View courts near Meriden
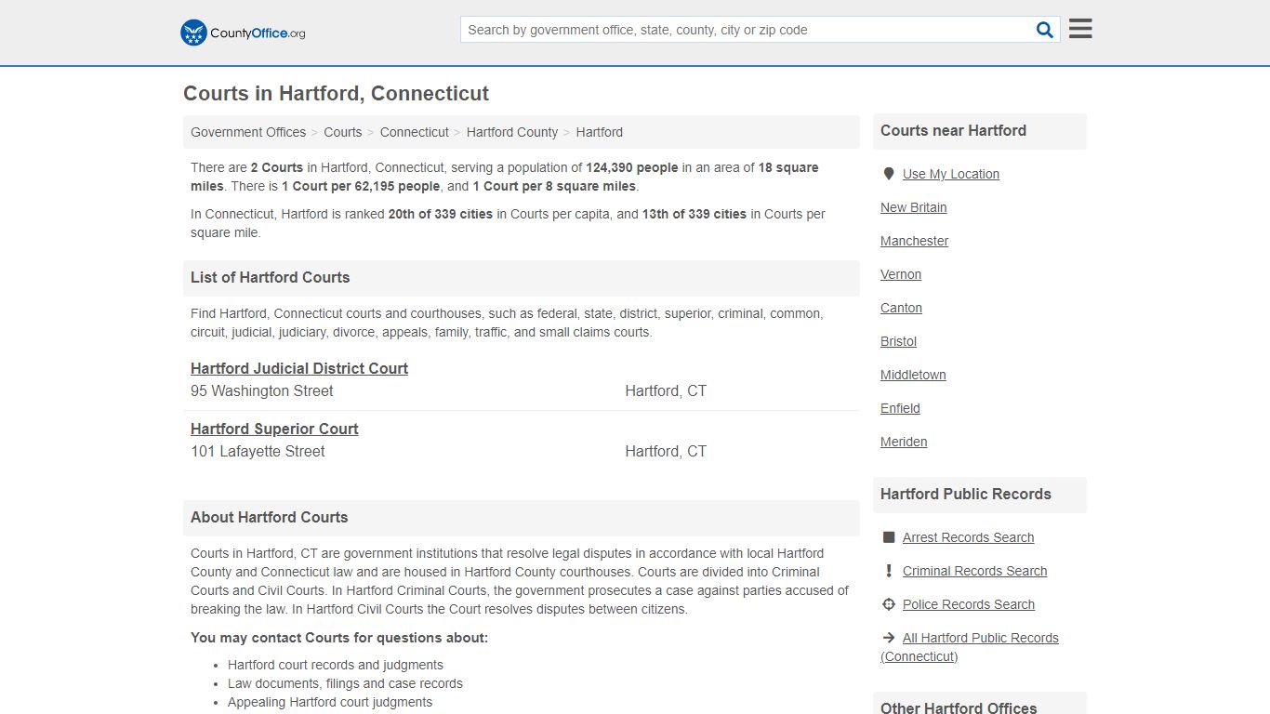1270x714 pixels. click(904, 442)
